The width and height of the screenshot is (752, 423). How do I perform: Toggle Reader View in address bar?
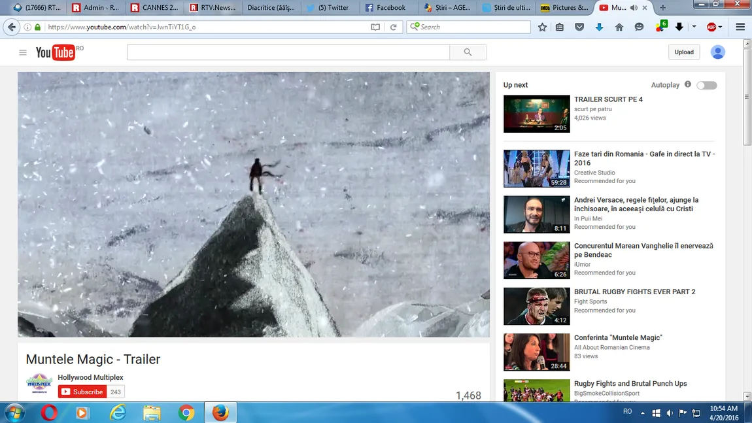[375, 27]
